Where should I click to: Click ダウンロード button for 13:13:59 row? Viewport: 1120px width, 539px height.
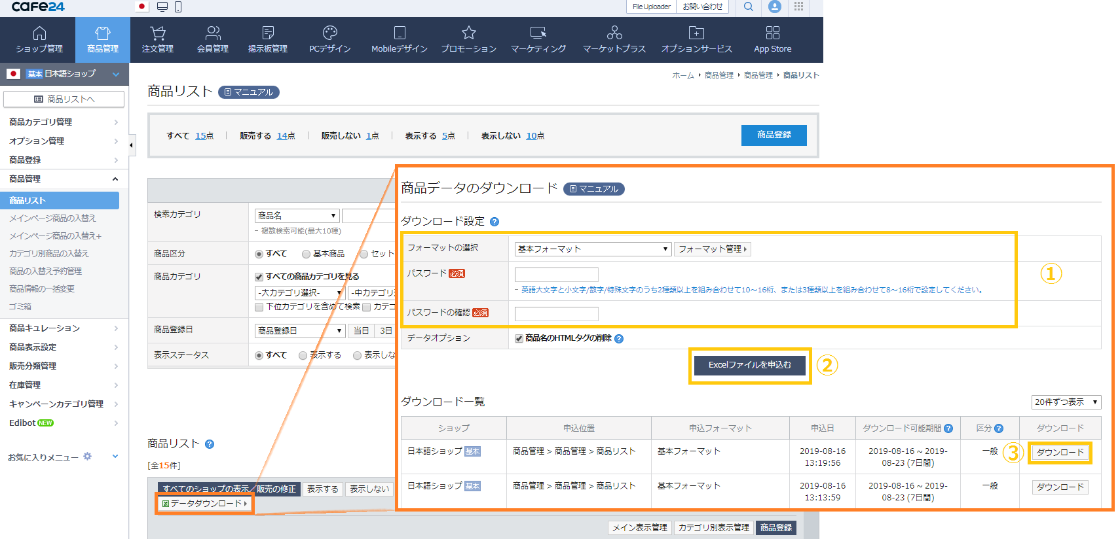(1060, 487)
